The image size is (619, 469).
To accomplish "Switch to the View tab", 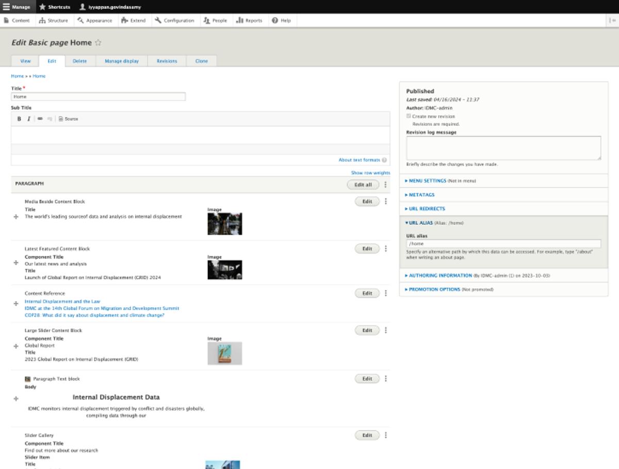I will [25, 61].
